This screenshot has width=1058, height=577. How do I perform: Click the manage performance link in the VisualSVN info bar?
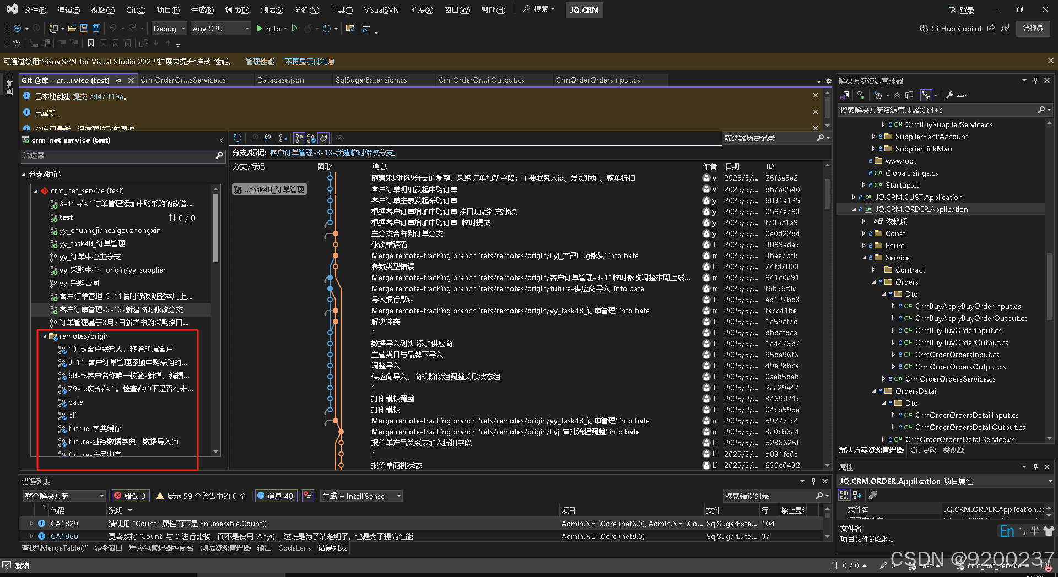tap(260, 62)
